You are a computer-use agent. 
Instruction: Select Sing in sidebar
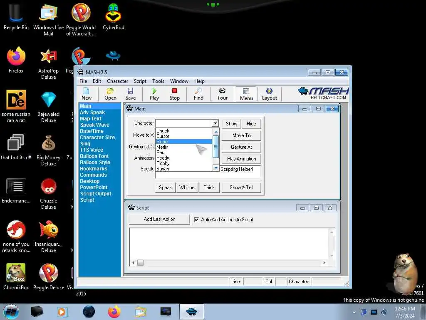pos(85,144)
